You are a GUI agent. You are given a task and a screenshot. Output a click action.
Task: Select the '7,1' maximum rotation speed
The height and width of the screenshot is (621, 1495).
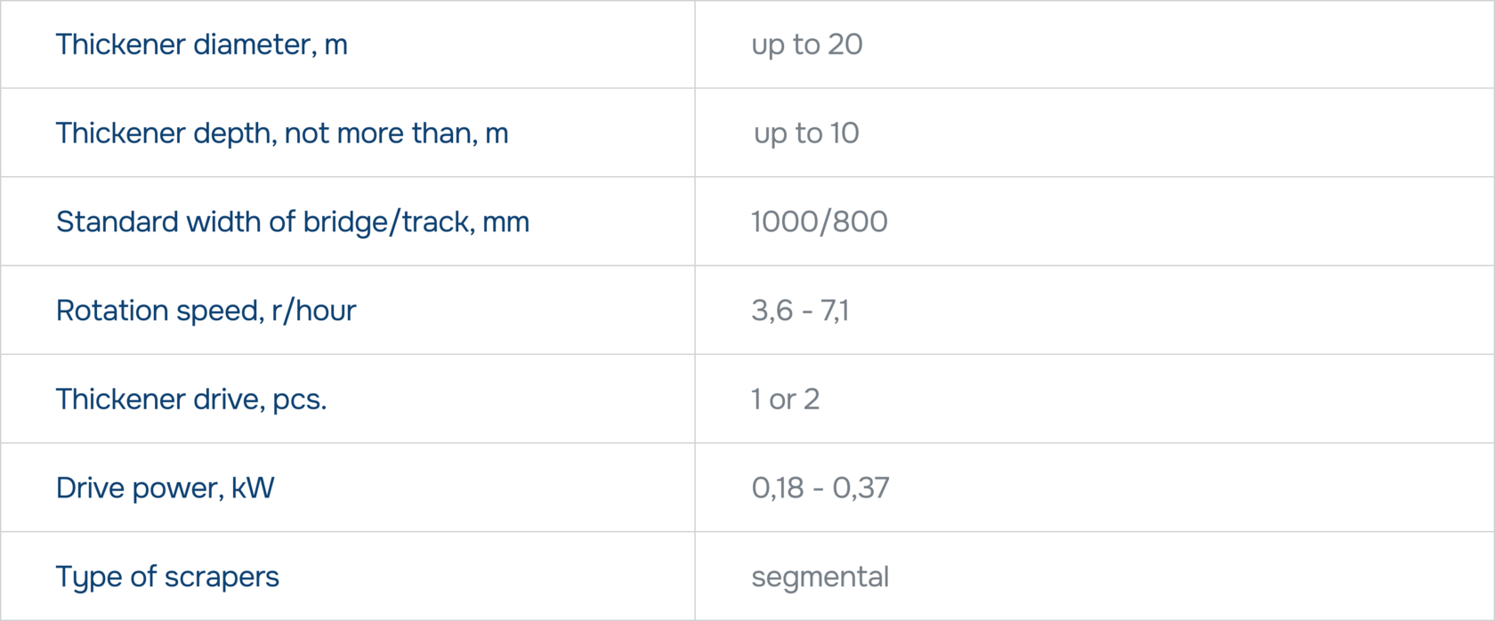[x=834, y=310]
